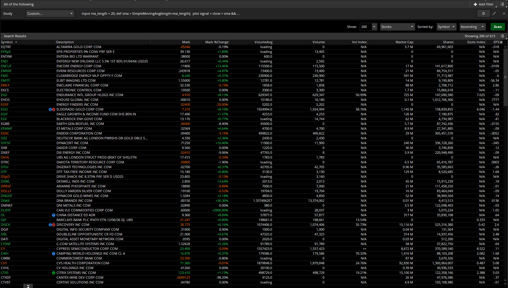Click the 123.410 mark price for CTXS
Screen dimensions: 508x288
[x=184, y=273]
